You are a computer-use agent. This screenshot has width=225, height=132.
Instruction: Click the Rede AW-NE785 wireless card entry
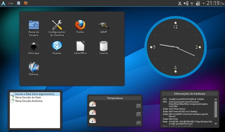[187, 123]
